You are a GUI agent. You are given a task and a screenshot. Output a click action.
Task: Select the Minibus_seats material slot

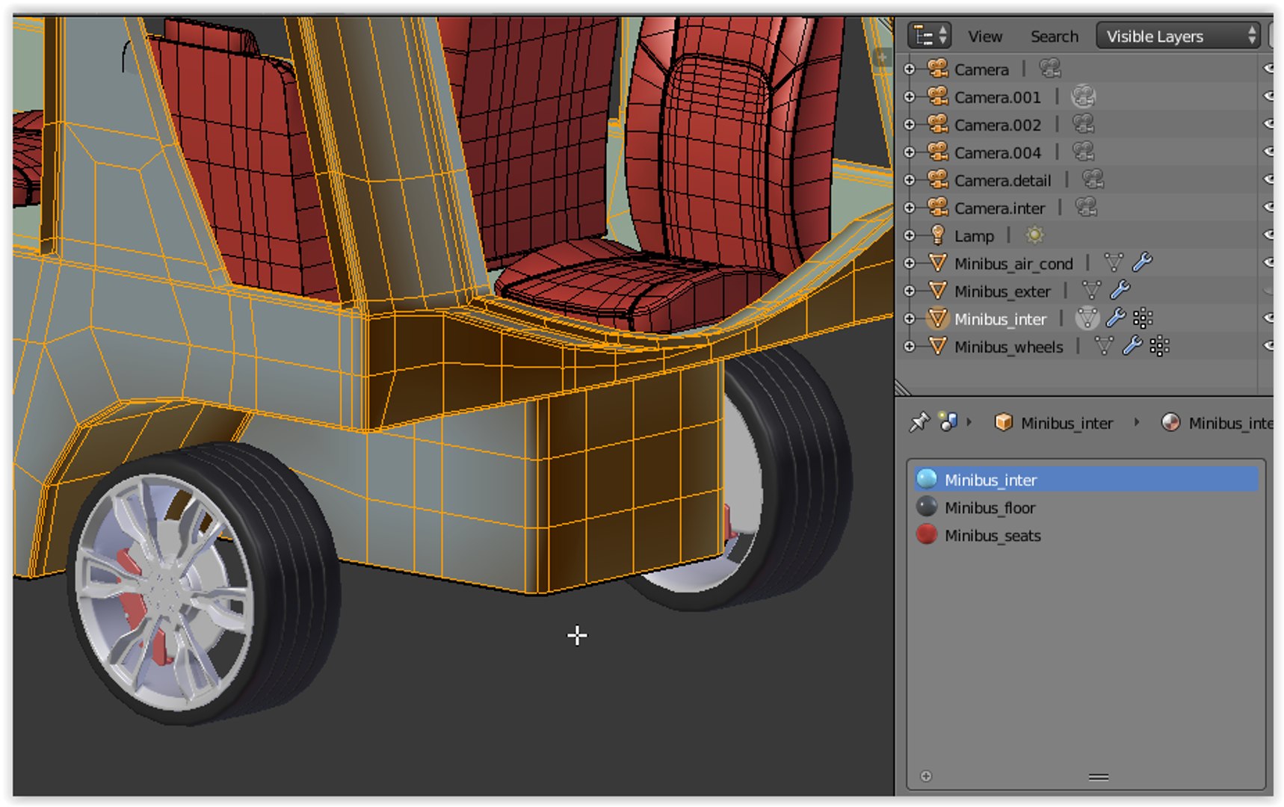1086,536
